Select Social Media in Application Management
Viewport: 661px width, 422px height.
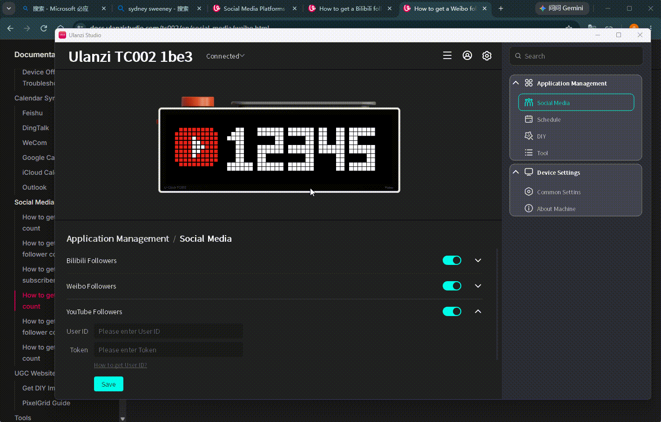(576, 103)
